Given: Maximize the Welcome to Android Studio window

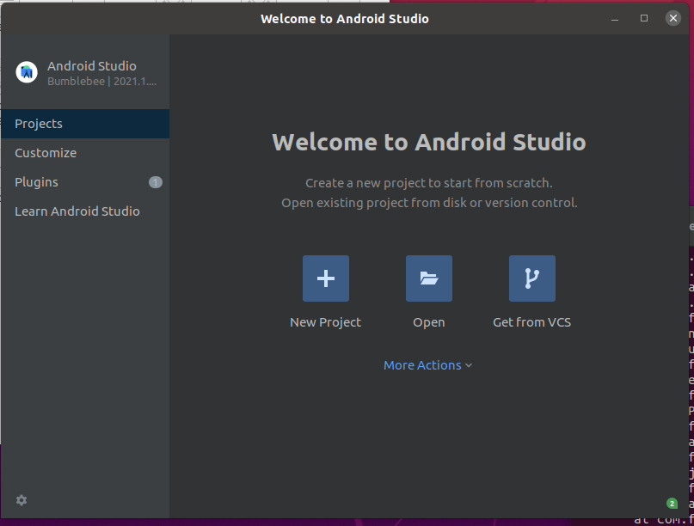Looking at the screenshot, I should 644,18.
